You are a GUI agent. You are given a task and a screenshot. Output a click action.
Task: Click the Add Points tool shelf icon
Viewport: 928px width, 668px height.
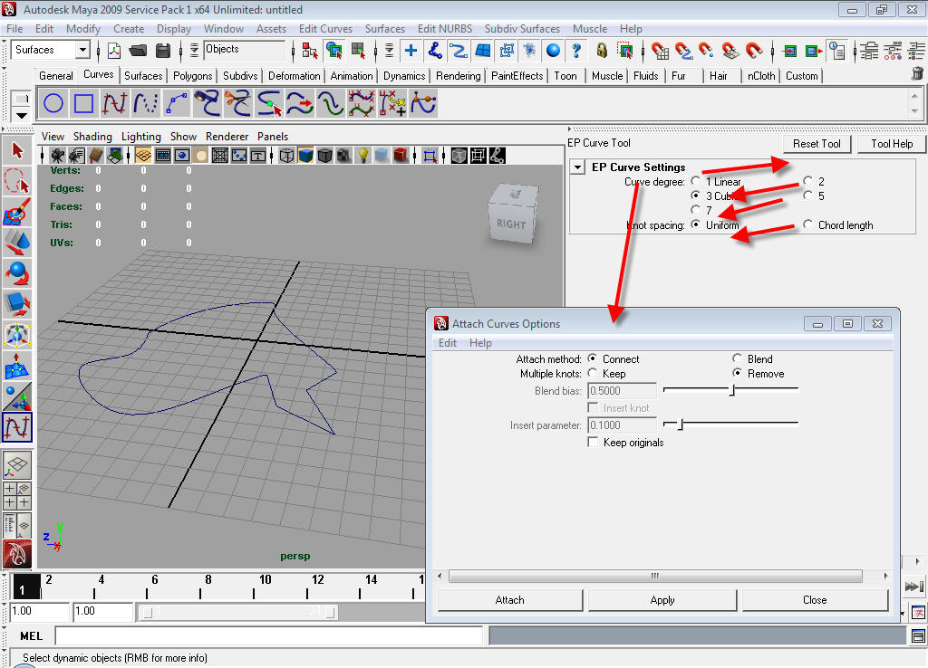(392, 103)
